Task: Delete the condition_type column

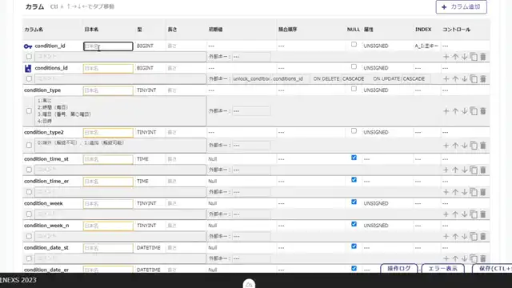Action: coord(483,111)
